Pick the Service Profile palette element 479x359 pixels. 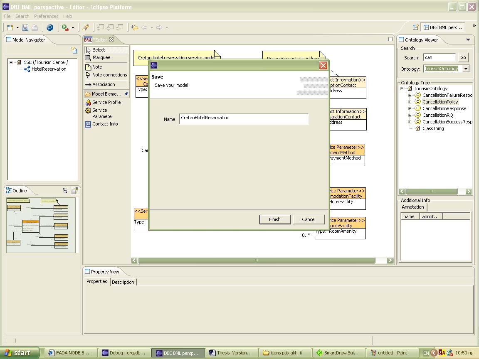[106, 102]
